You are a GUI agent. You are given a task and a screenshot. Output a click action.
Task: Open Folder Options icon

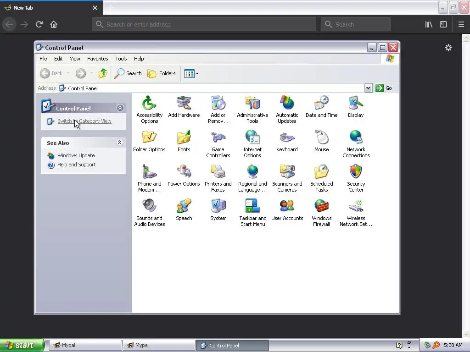[x=149, y=141]
